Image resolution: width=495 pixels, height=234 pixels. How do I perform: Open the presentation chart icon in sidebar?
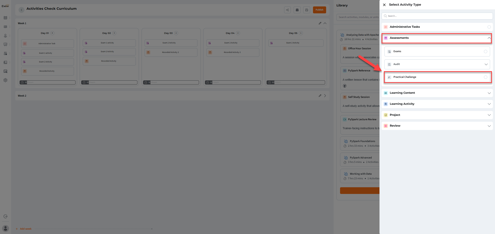point(5,44)
